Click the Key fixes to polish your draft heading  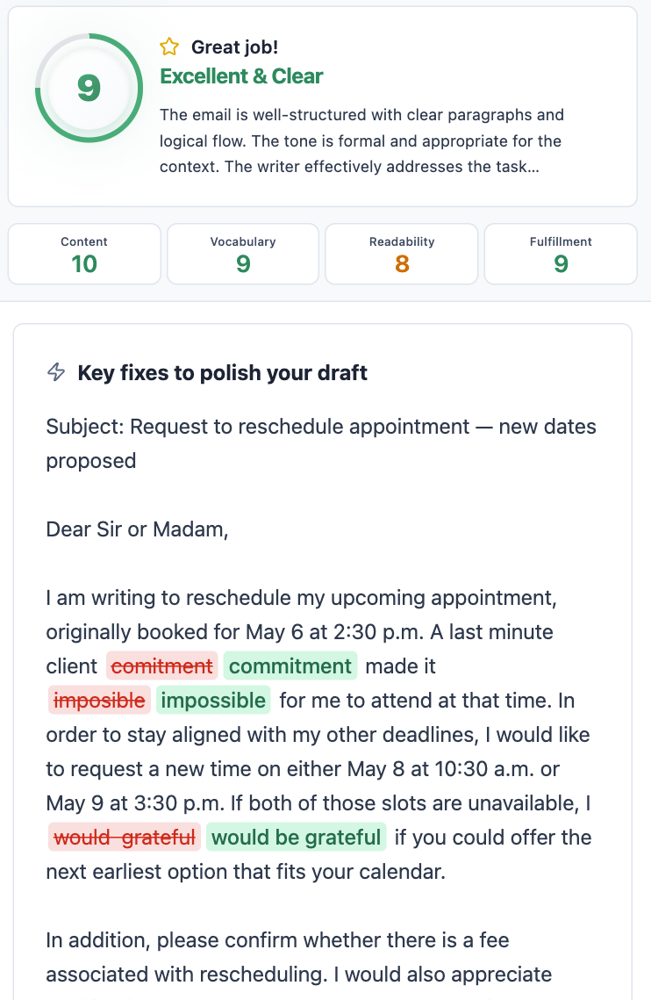pos(222,372)
